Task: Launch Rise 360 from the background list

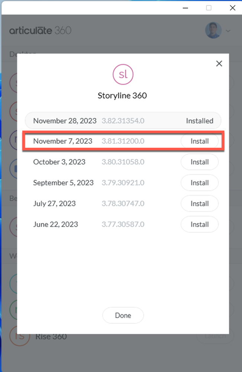Action: [215, 336]
